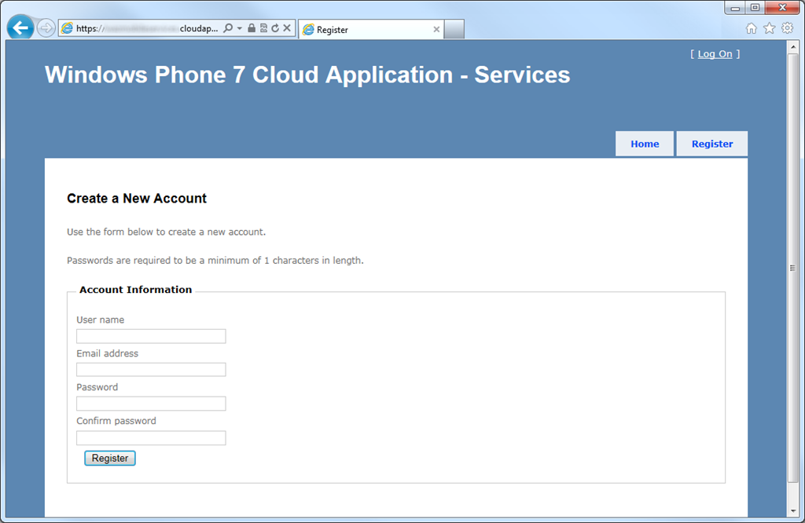
Task: View the security lock icon report
Action: click(x=252, y=28)
